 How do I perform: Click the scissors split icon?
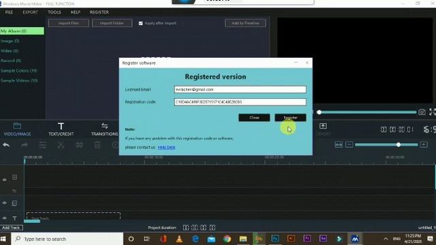[61, 145]
